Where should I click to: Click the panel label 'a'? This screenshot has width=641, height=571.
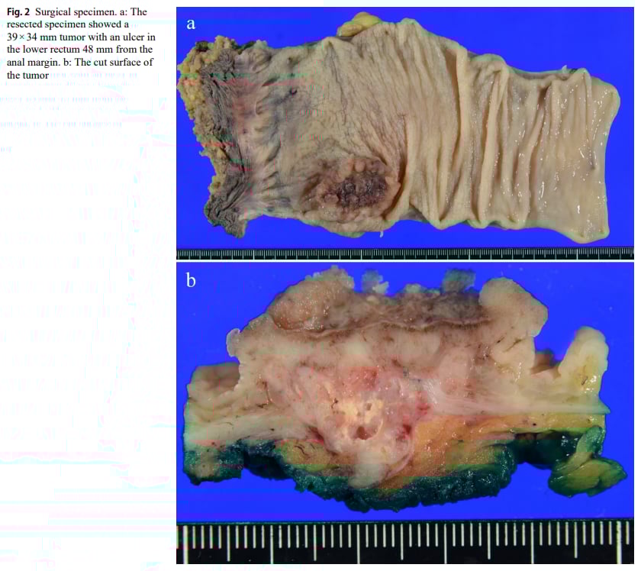(x=191, y=24)
